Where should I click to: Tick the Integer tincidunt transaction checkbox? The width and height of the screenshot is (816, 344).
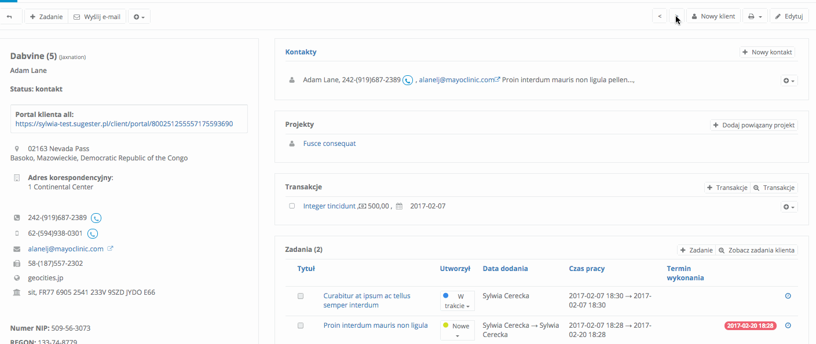click(292, 206)
